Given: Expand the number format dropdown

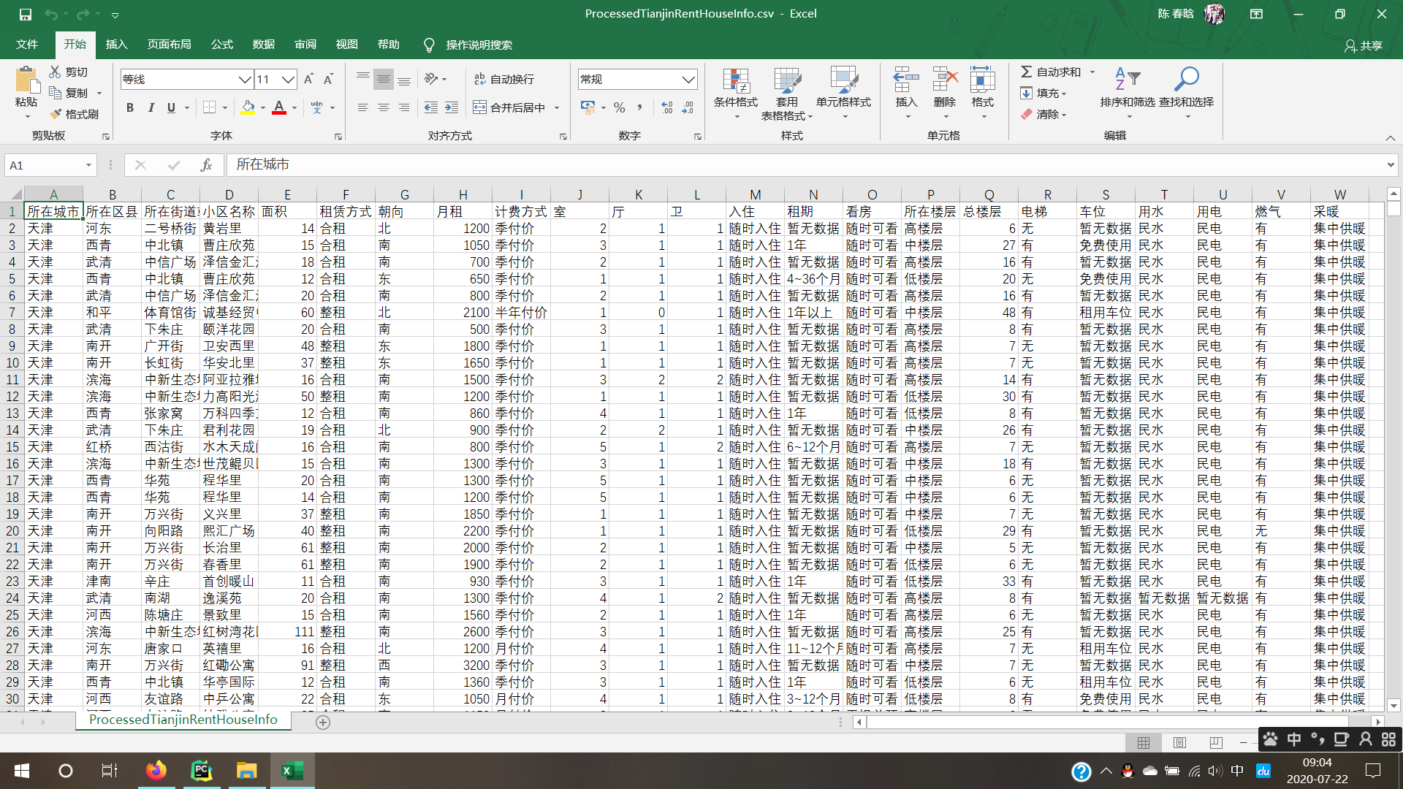Looking at the screenshot, I should pos(688,79).
